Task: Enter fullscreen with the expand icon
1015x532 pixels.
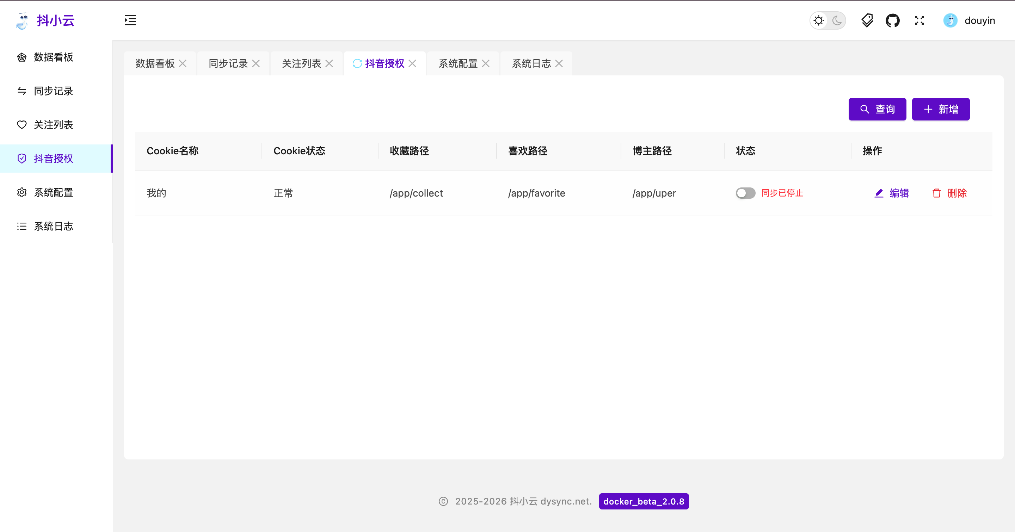Action: 919,20
